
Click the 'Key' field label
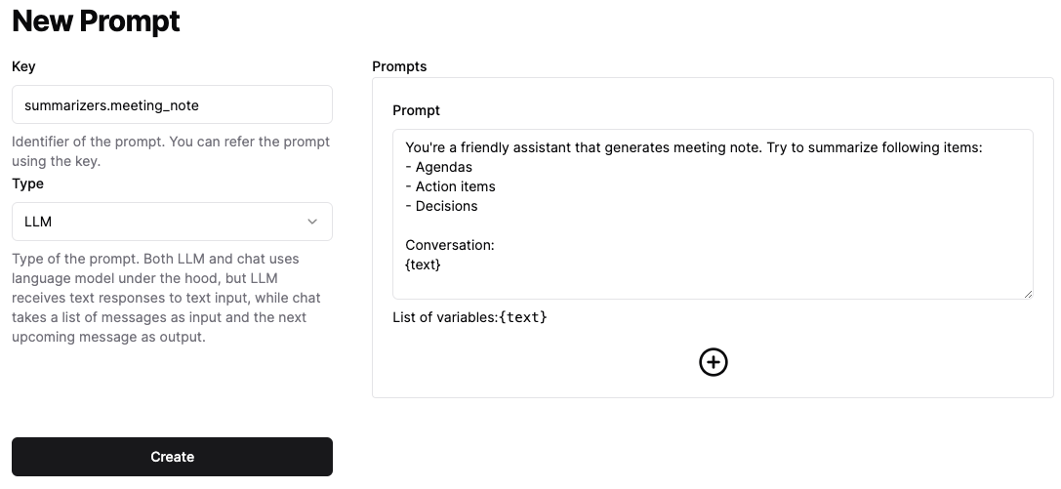click(x=23, y=66)
